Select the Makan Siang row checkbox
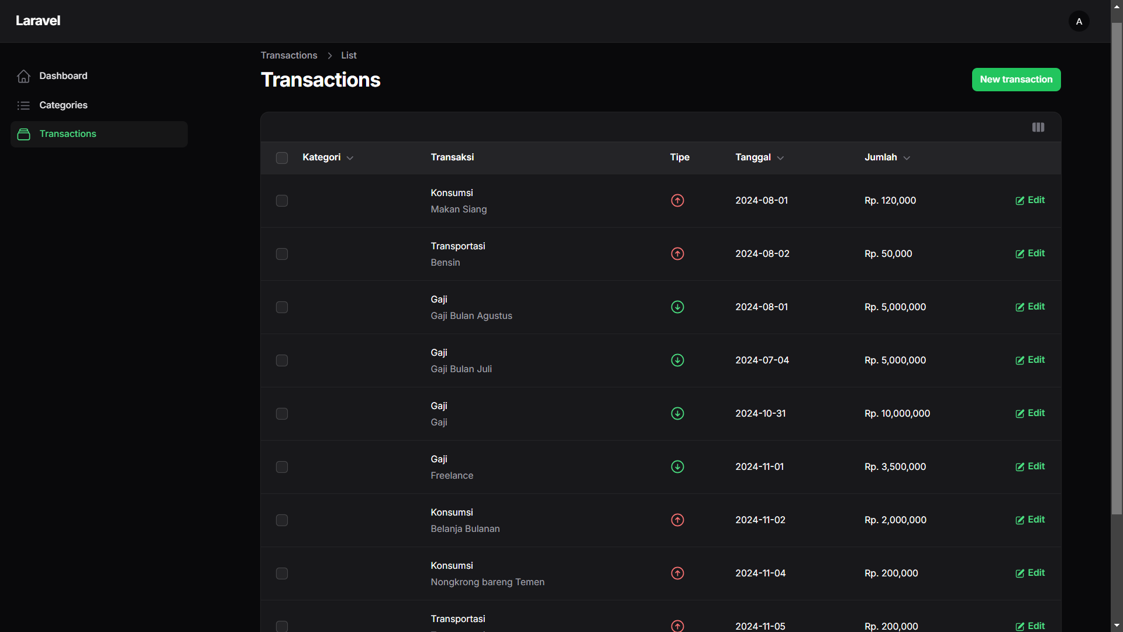This screenshot has width=1123, height=632. point(282,201)
